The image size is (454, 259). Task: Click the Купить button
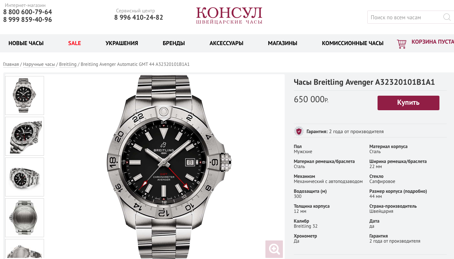coord(408,103)
